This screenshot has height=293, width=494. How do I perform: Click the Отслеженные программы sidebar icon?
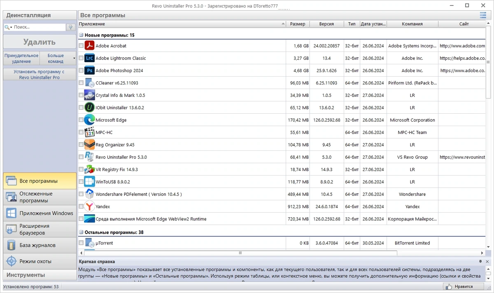pyautogui.click(x=11, y=197)
